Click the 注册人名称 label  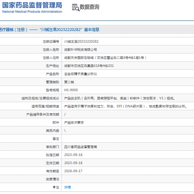click(51, 50)
